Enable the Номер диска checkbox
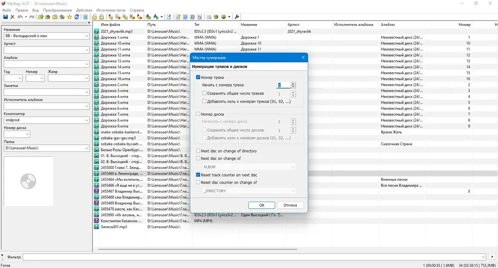Viewport: 498px width, 268px height. [198, 114]
